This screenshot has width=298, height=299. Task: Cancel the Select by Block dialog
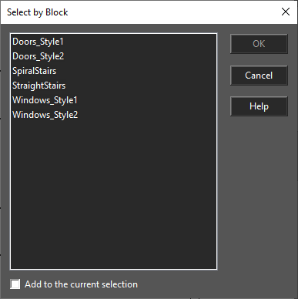tap(259, 76)
